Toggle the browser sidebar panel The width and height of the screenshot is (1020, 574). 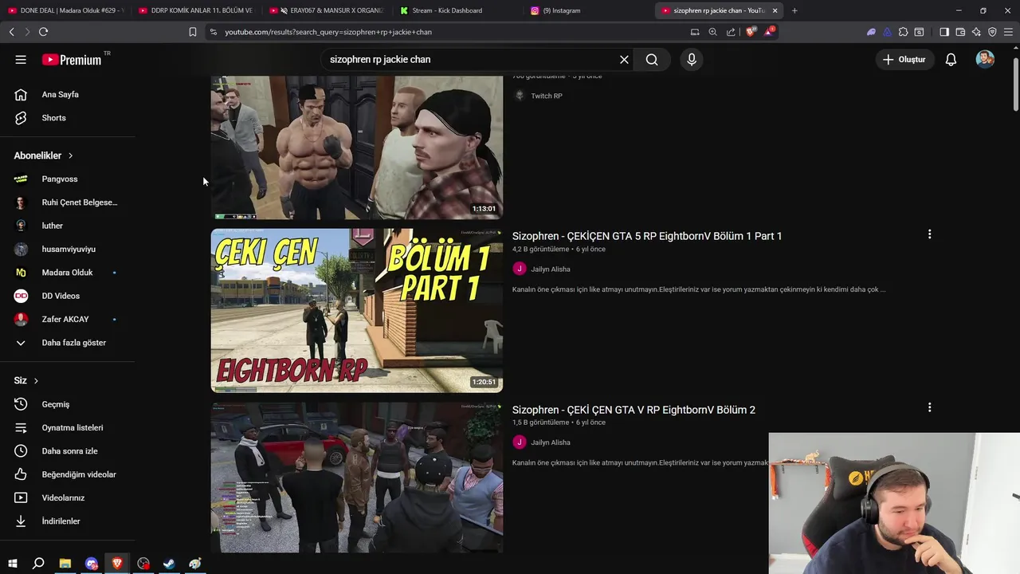[x=944, y=32]
